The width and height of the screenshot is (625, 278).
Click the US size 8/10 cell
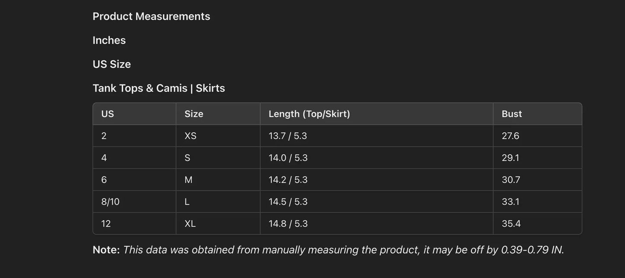(110, 202)
